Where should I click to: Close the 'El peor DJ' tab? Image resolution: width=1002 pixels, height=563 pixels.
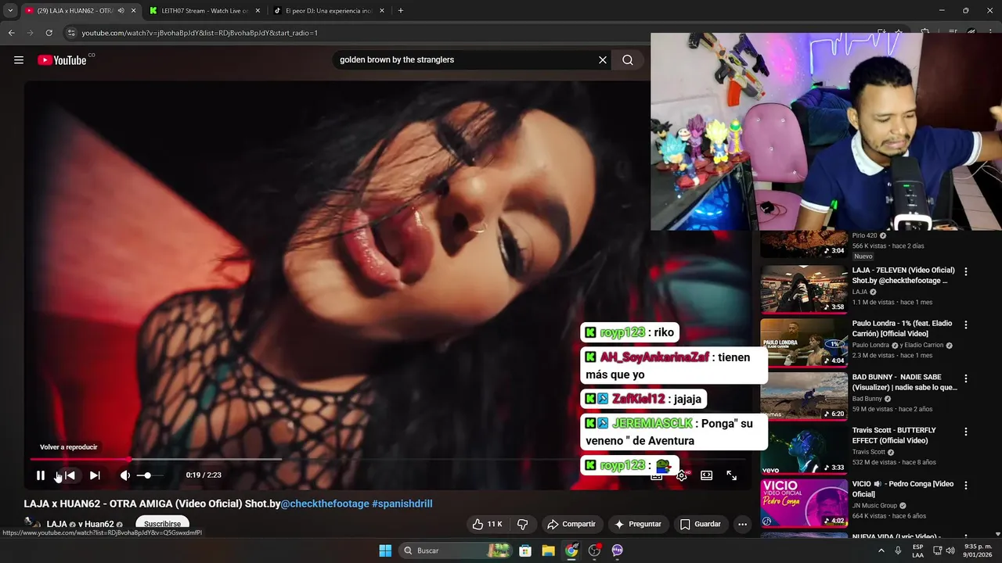(381, 11)
